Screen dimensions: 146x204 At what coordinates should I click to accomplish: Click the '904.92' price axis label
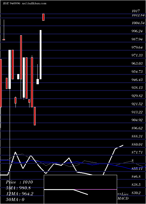(137, 120)
